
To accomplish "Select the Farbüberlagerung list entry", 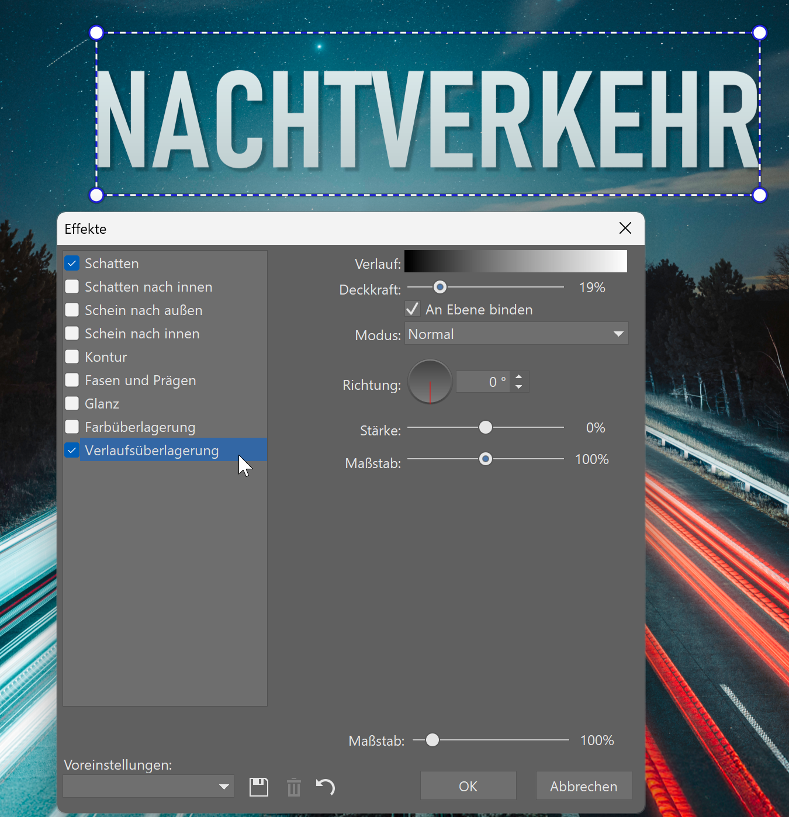I will (x=140, y=427).
